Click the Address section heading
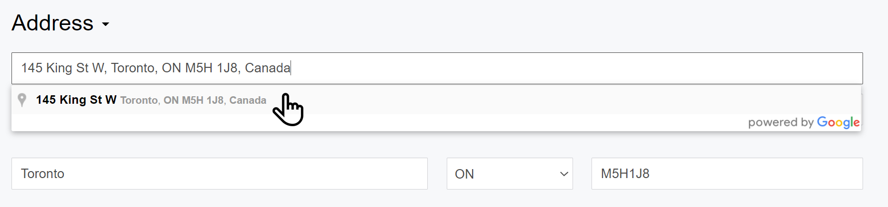Viewport: 888px width, 207px height. 53,23
